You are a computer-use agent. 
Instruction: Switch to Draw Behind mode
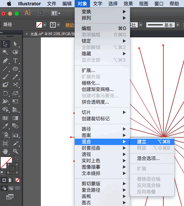coord(11,188)
